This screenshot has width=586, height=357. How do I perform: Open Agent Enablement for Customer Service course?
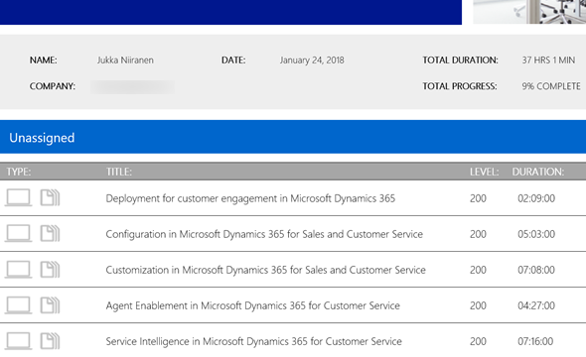tap(252, 305)
